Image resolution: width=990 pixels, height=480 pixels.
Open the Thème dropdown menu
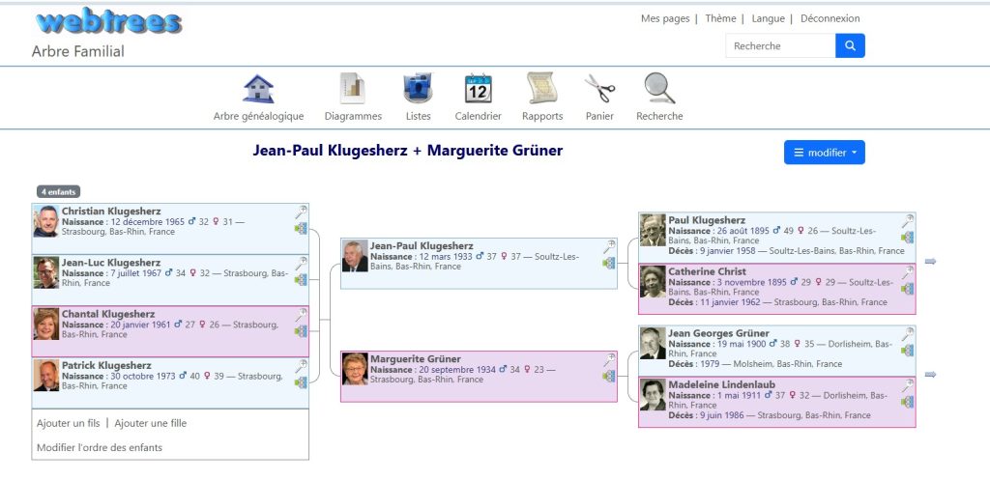pos(720,18)
